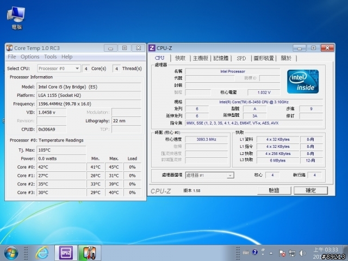Click Core #2 temperature 35°C
This screenshot has width=348, height=261.
(x=61, y=184)
